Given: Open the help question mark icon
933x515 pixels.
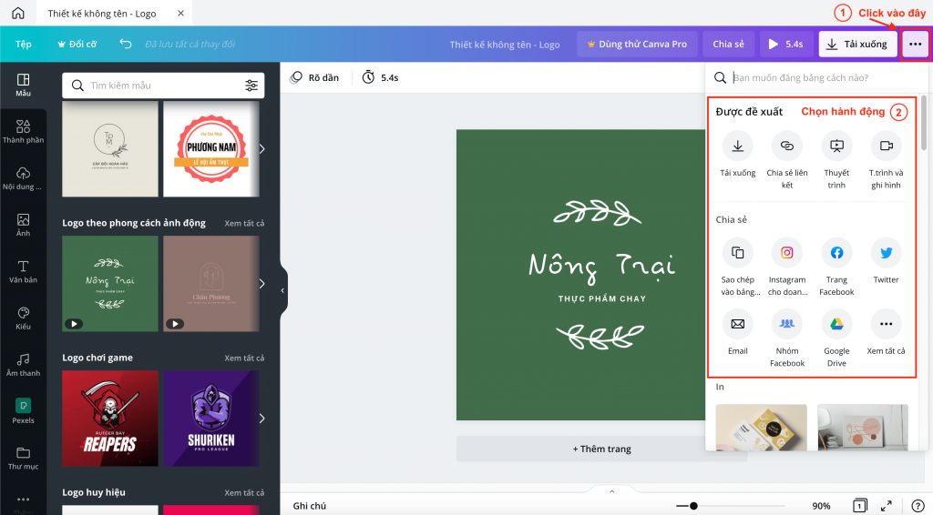Looking at the screenshot, I should (917, 506).
